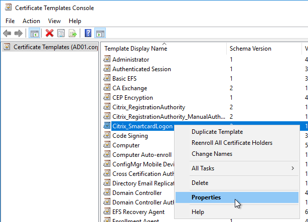Click the EFS Recovery Agent template icon
Screen dimensions: 308x222
click(x=107, y=211)
